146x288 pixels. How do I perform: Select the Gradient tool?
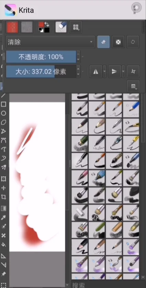tap(3, 208)
